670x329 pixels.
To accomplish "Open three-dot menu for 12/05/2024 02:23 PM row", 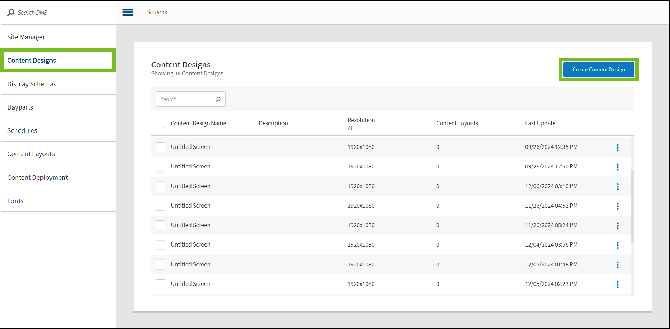I will pyautogui.click(x=617, y=284).
